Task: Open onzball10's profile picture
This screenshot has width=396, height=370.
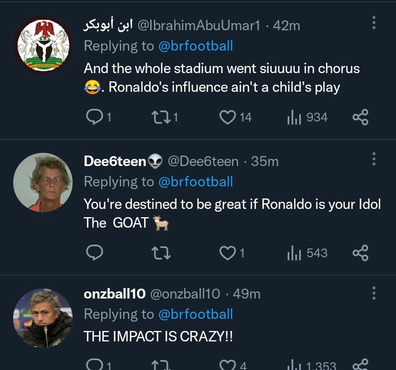Action: pyautogui.click(x=43, y=318)
